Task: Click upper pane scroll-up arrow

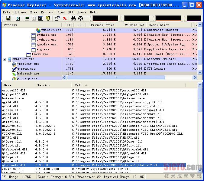Action: [x=200, y=25]
